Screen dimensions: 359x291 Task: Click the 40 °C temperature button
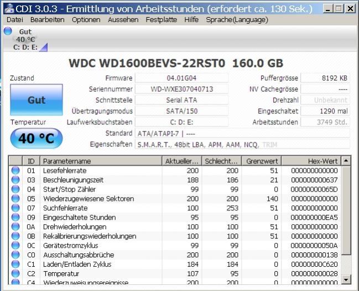(x=37, y=138)
